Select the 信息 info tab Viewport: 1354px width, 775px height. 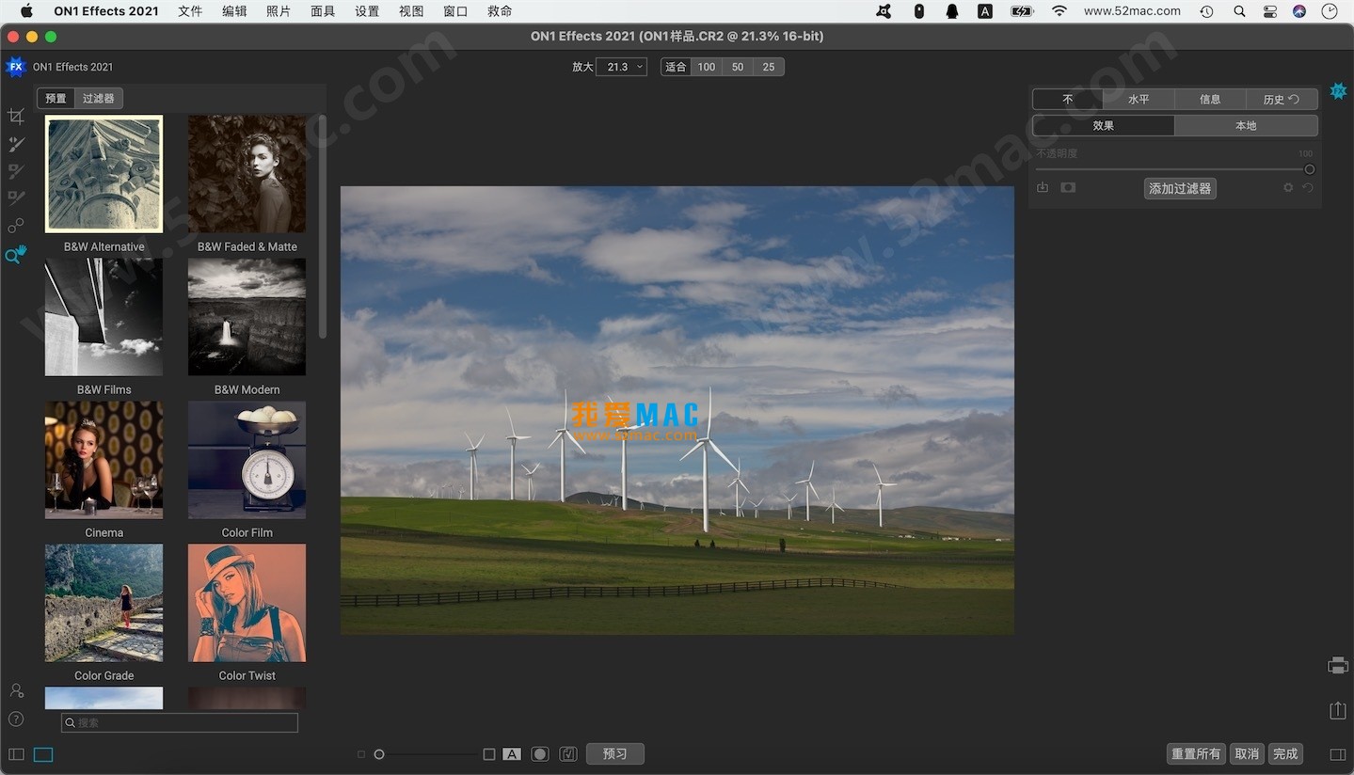click(1210, 100)
